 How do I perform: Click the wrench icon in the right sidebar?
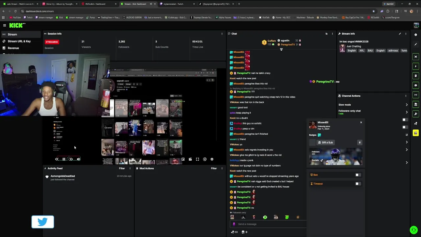coord(416,114)
